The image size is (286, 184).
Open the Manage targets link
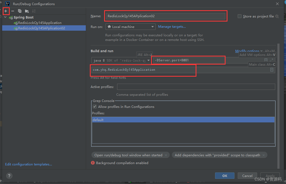pos(172,27)
